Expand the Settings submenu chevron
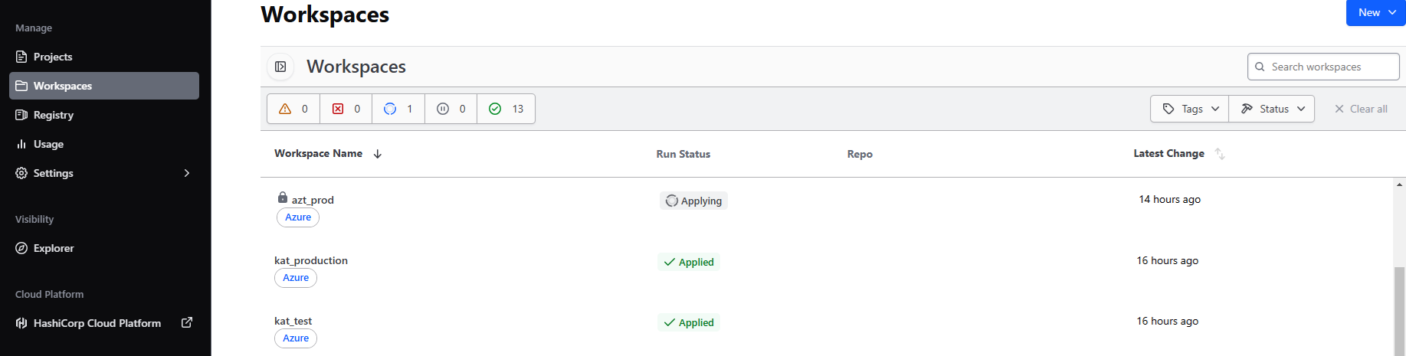The width and height of the screenshot is (1406, 356). 186,173
